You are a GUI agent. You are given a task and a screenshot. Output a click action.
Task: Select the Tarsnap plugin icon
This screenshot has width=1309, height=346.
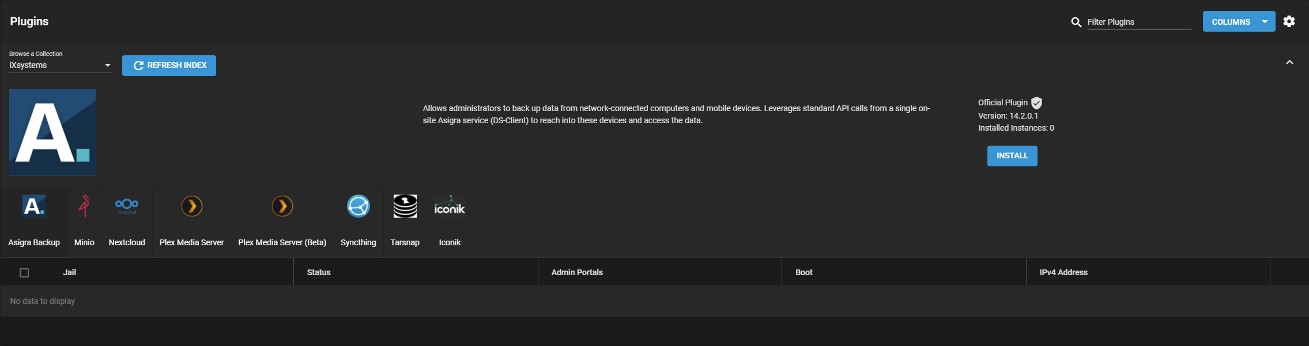[405, 206]
